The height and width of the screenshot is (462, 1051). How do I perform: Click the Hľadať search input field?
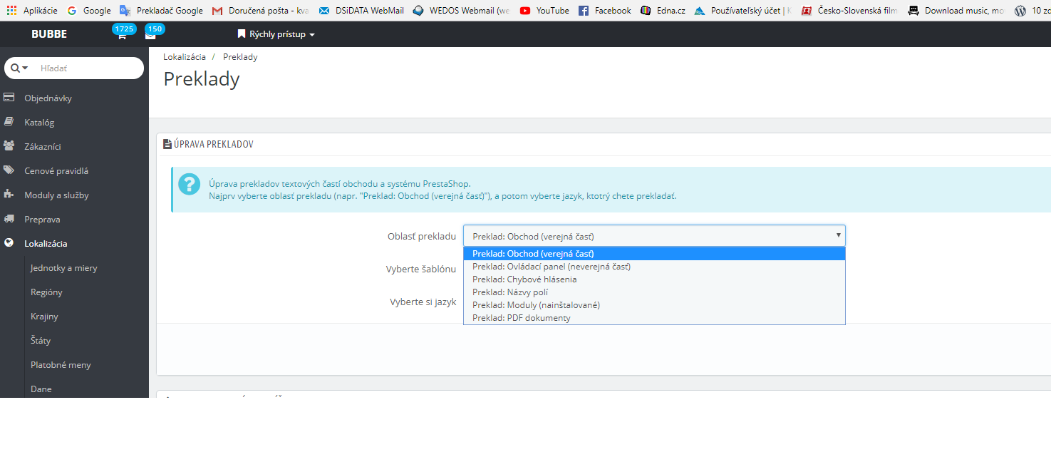(88, 68)
